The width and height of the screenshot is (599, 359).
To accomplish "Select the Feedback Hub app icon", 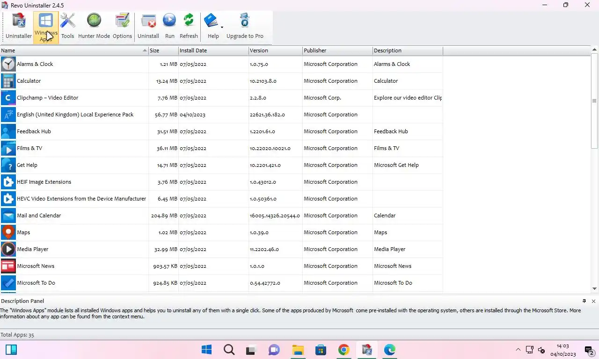I will 8,131.
